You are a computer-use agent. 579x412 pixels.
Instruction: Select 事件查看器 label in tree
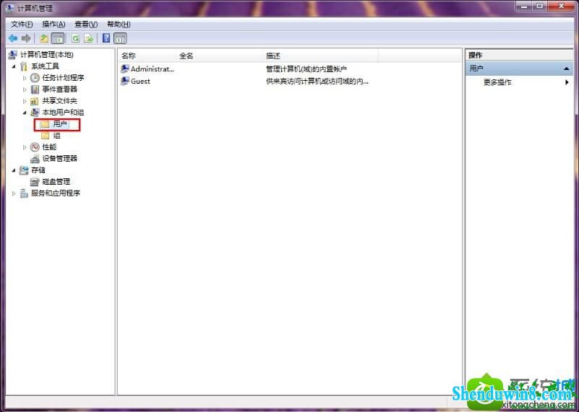(x=59, y=89)
